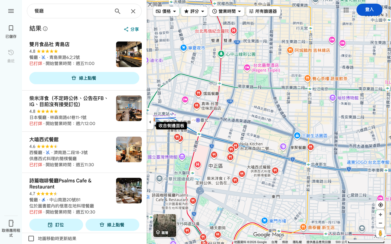The width and height of the screenshot is (391, 244).
Task: Open the hamburger main menu
Action: pyautogui.click(x=11, y=11)
